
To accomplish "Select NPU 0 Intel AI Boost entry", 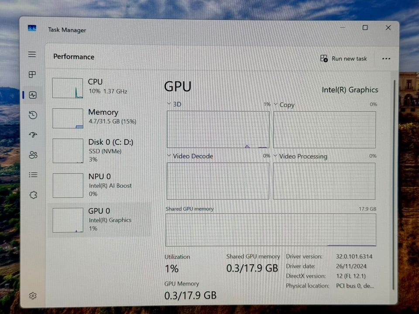I will tap(99, 185).
